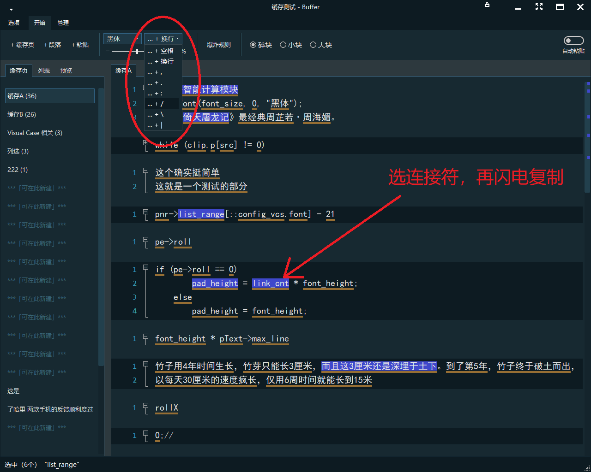The width and height of the screenshot is (591, 472).
Task: Open the quick access menu icon at top-left
Action: [11, 8]
